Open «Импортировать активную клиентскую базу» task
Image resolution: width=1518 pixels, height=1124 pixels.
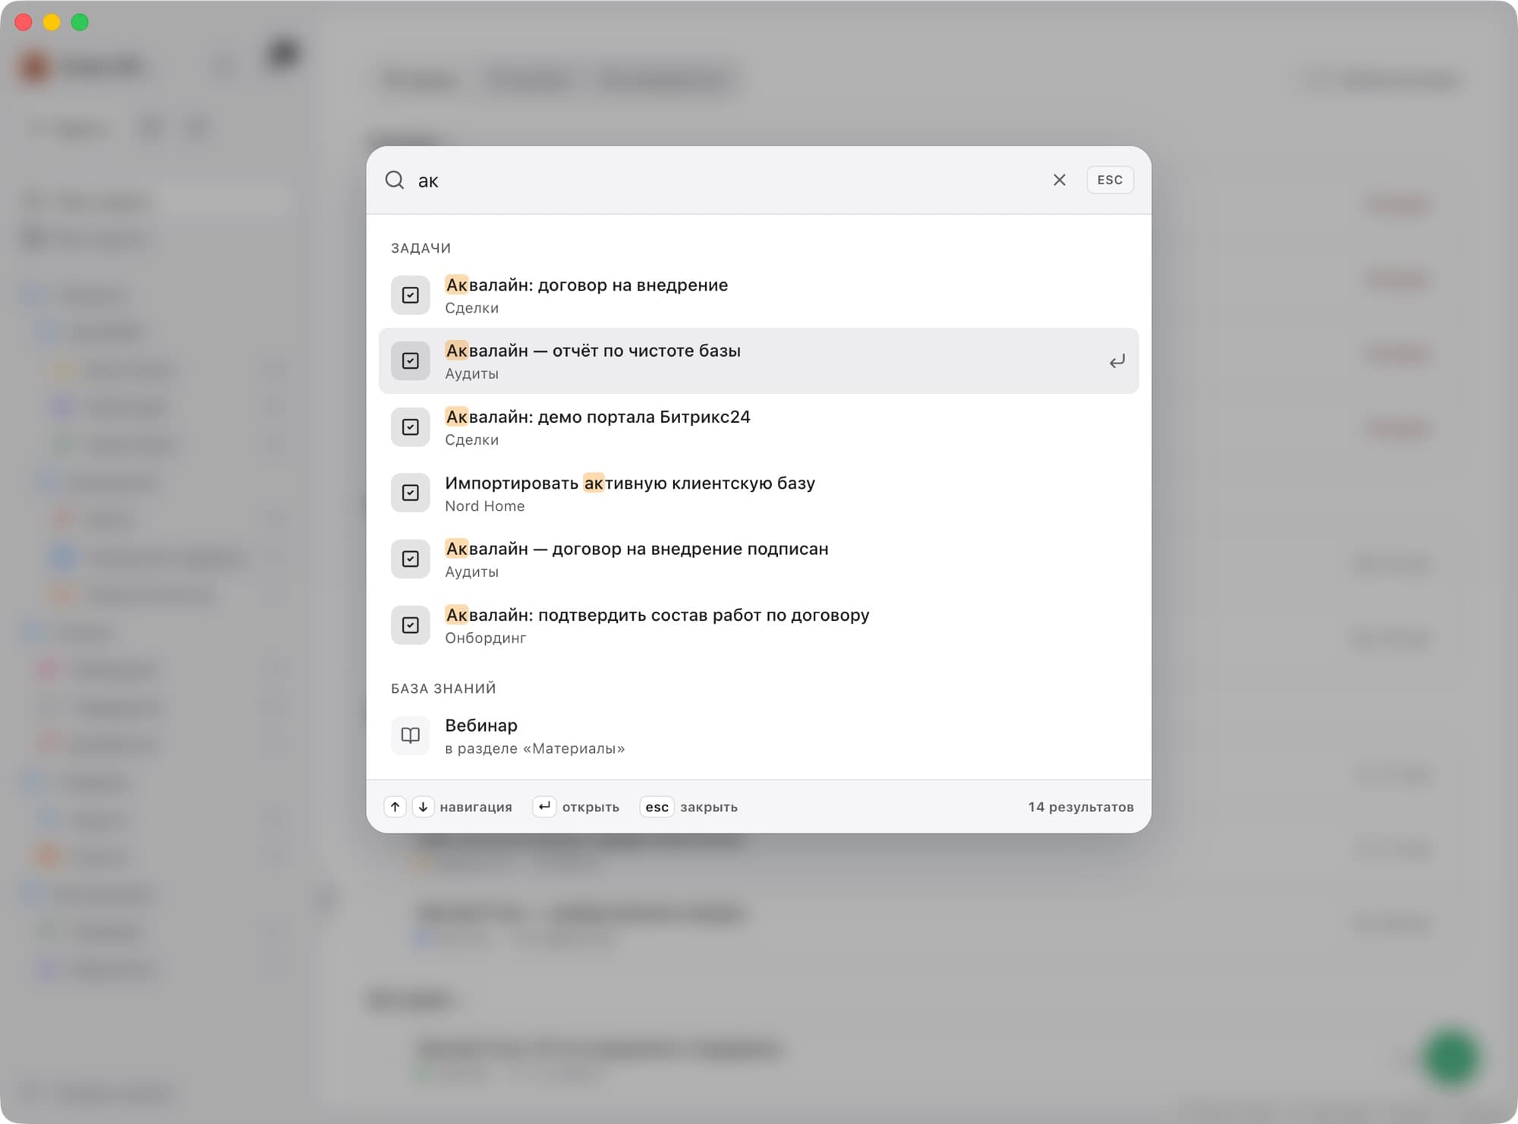(759, 493)
